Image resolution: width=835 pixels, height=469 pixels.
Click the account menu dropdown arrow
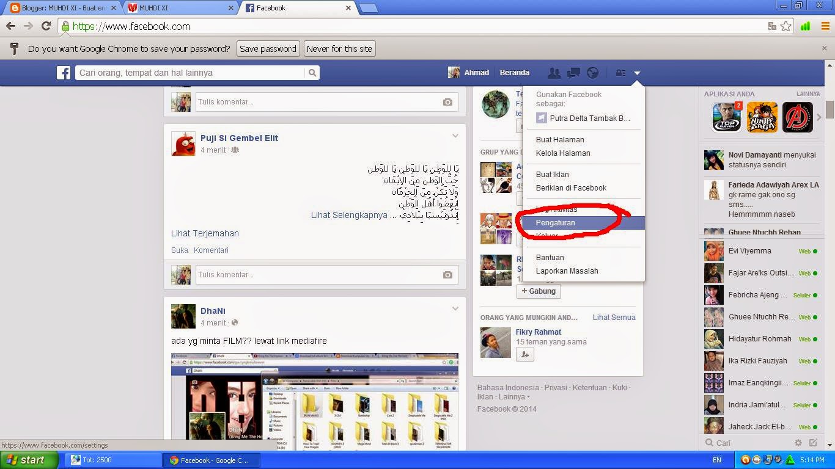pyautogui.click(x=637, y=73)
